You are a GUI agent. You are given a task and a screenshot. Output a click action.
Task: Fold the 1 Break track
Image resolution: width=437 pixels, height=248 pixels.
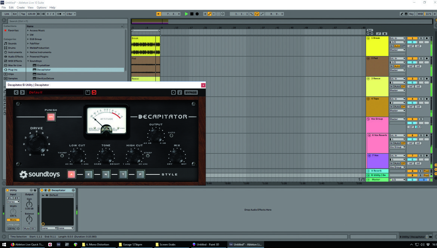368,38
